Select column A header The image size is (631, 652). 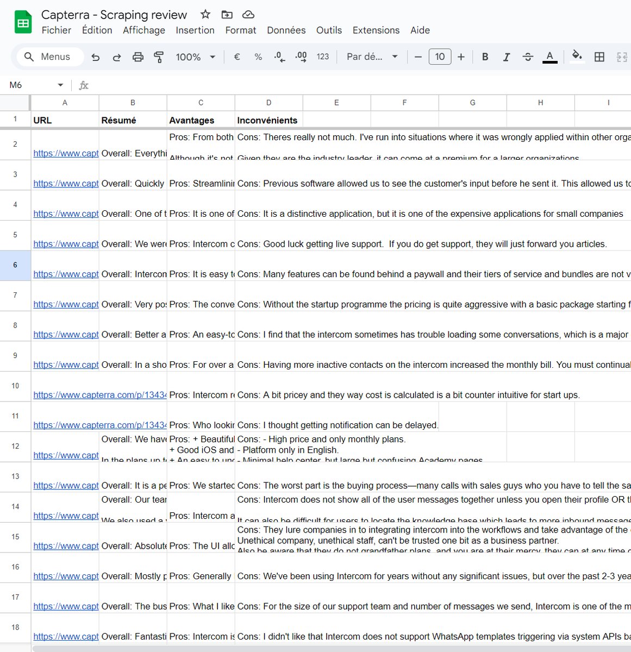(x=65, y=103)
